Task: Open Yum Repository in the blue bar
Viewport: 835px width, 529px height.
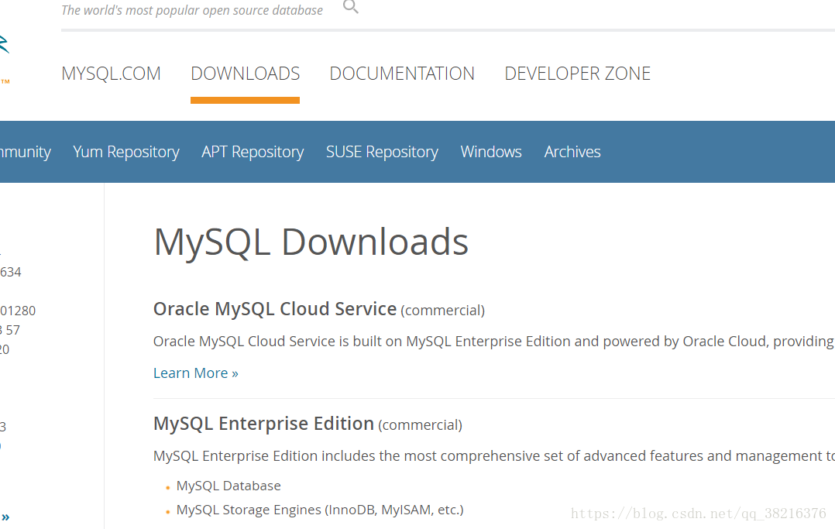Action: (x=126, y=152)
